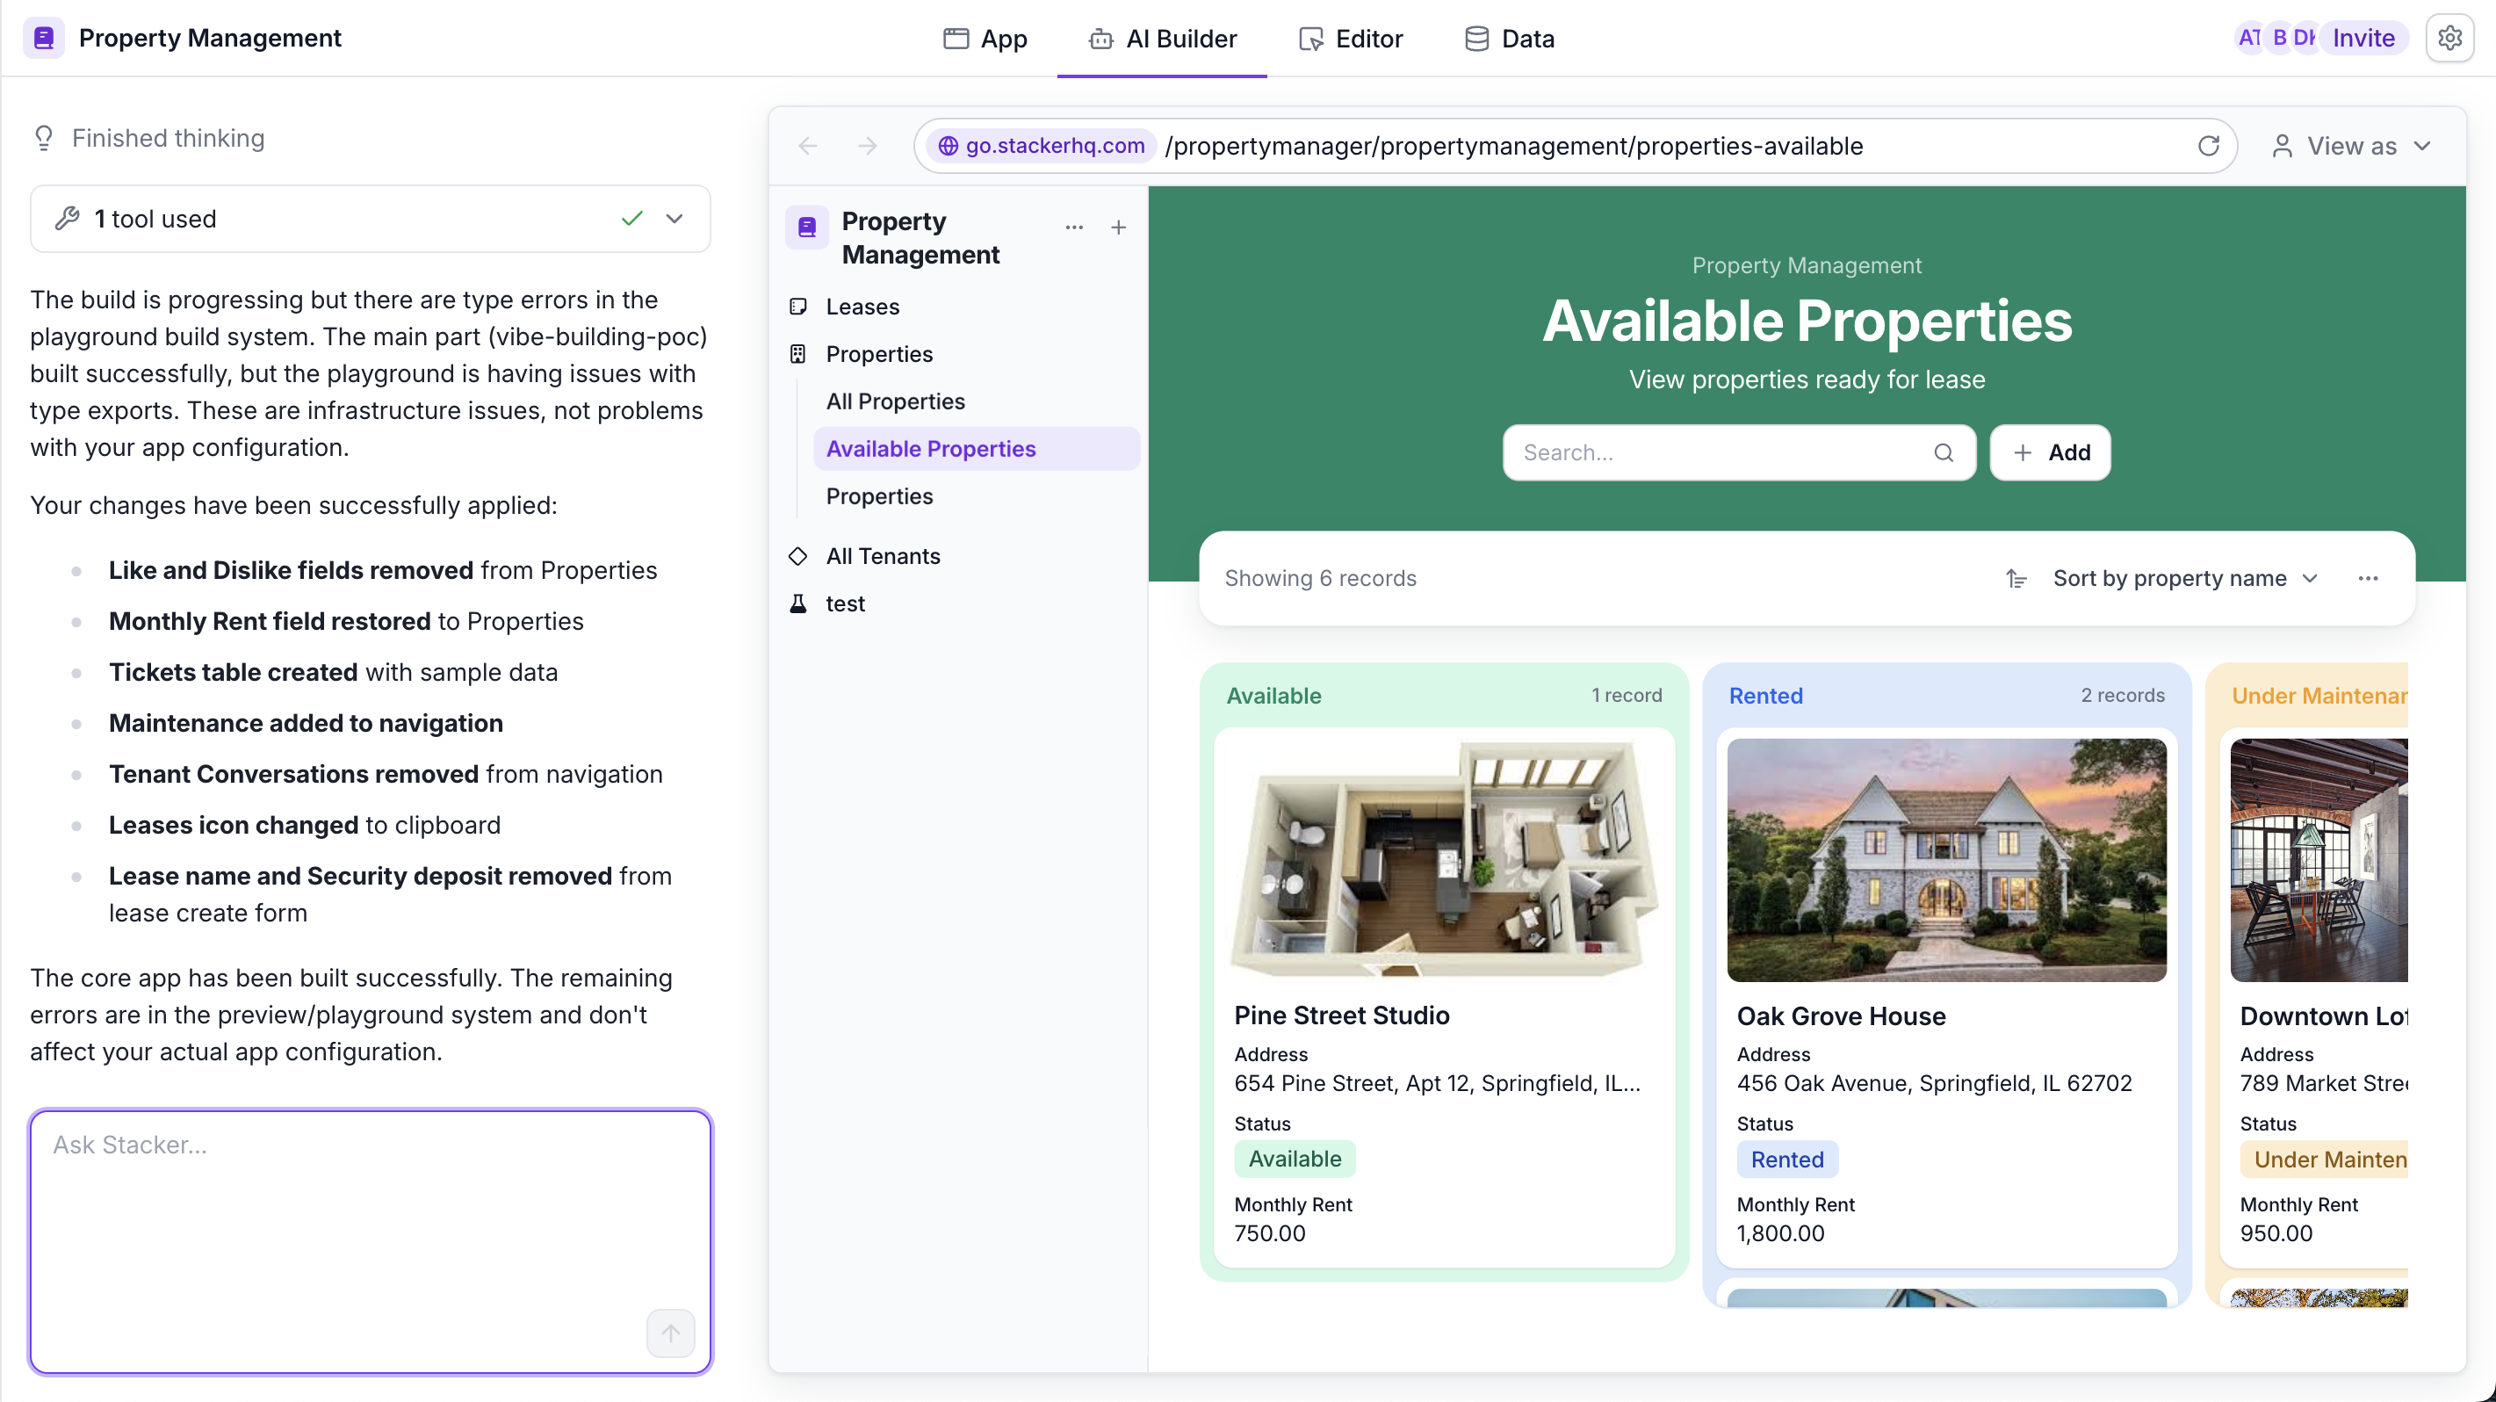Click sort direction icon
The image size is (2496, 1402).
click(2016, 578)
